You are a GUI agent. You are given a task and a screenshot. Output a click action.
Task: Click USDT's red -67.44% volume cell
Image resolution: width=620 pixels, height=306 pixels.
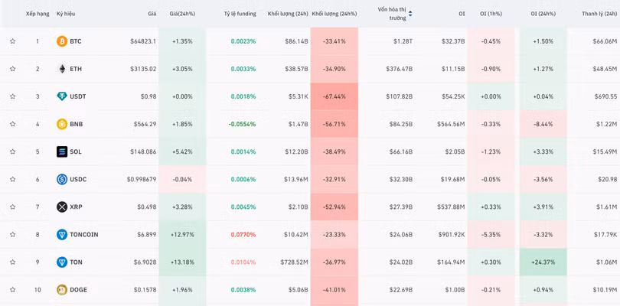pyautogui.click(x=334, y=96)
